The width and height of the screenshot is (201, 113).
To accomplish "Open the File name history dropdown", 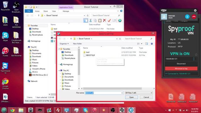I will coord(122,93).
